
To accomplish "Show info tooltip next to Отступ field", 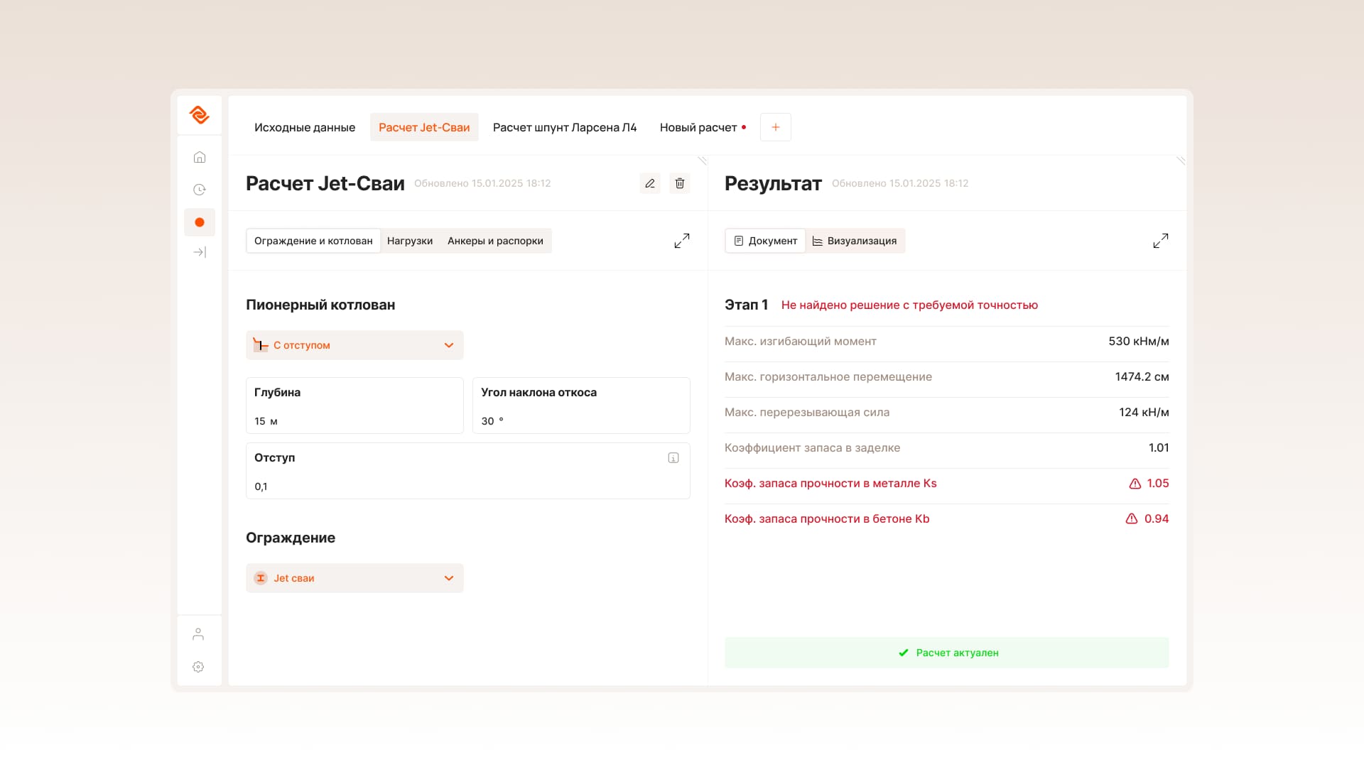I will point(673,457).
